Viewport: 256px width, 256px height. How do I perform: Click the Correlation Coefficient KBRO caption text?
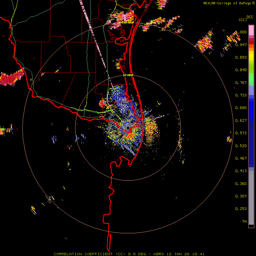tap(129, 254)
